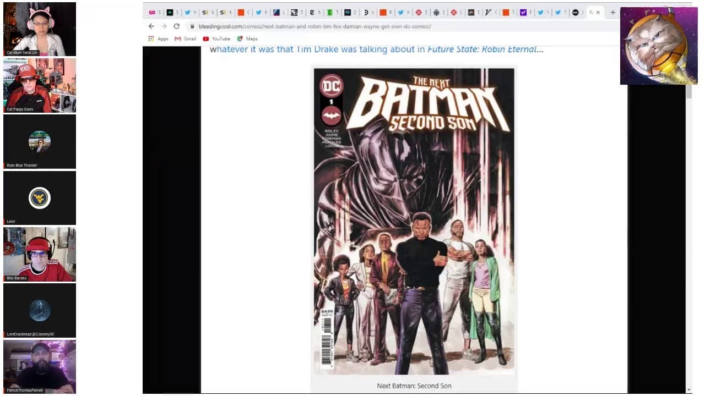Screen dimensions: 705x396
Task: Click the scrollbar down arrow
Action: click(688, 390)
